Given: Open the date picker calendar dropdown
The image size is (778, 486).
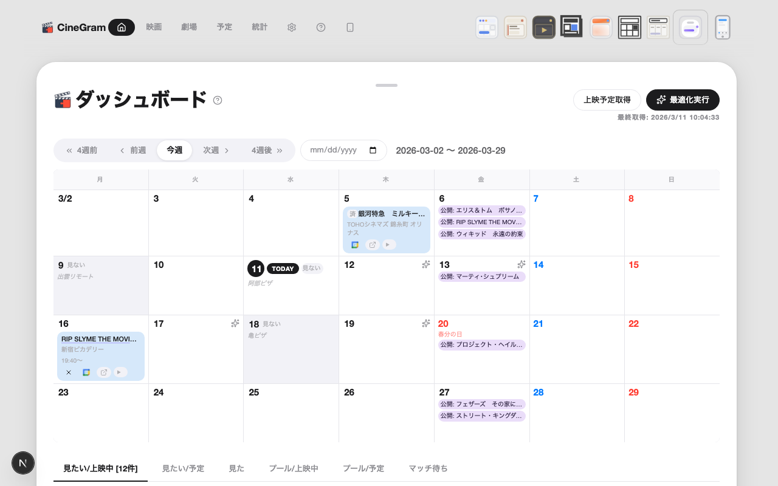Looking at the screenshot, I should (373, 150).
